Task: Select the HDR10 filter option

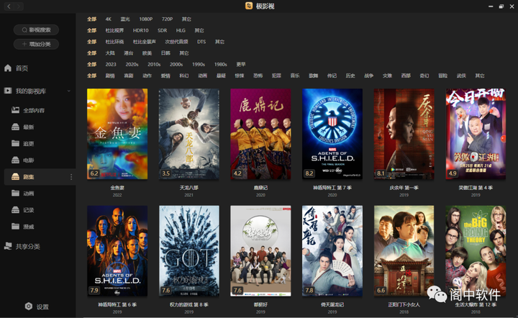Action: pos(142,31)
